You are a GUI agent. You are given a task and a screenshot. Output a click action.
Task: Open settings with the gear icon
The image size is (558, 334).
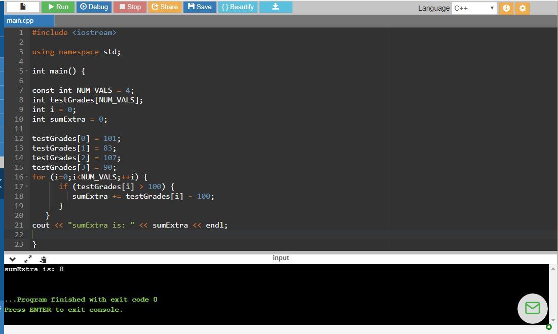click(x=523, y=8)
